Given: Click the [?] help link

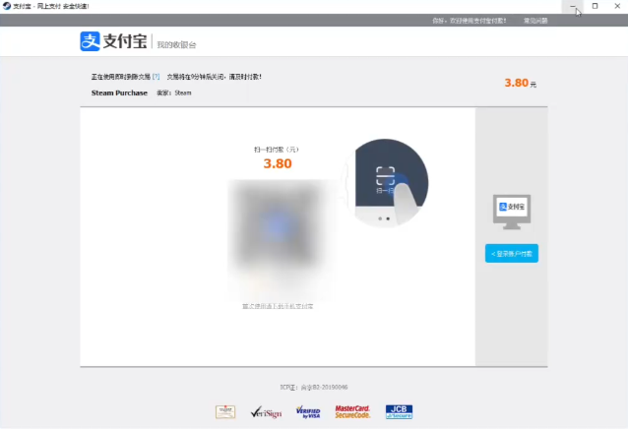Looking at the screenshot, I should (156, 77).
